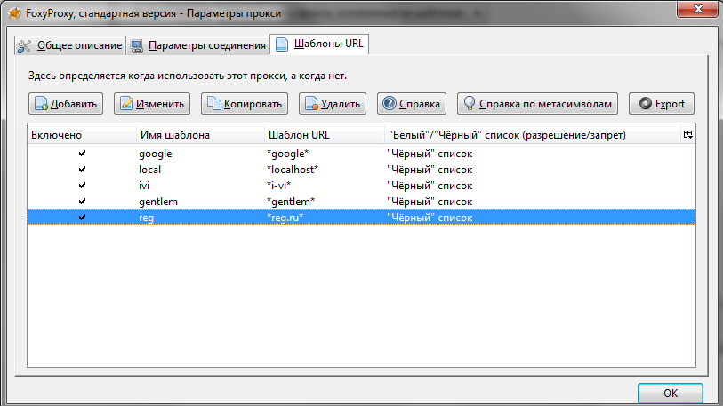Toggle enabled checkmark for local pattern
The height and width of the screenshot is (406, 723).
[82, 170]
